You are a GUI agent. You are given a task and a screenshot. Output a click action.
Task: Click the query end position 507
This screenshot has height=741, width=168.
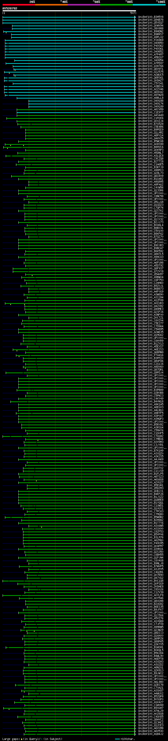(x=132, y=13)
